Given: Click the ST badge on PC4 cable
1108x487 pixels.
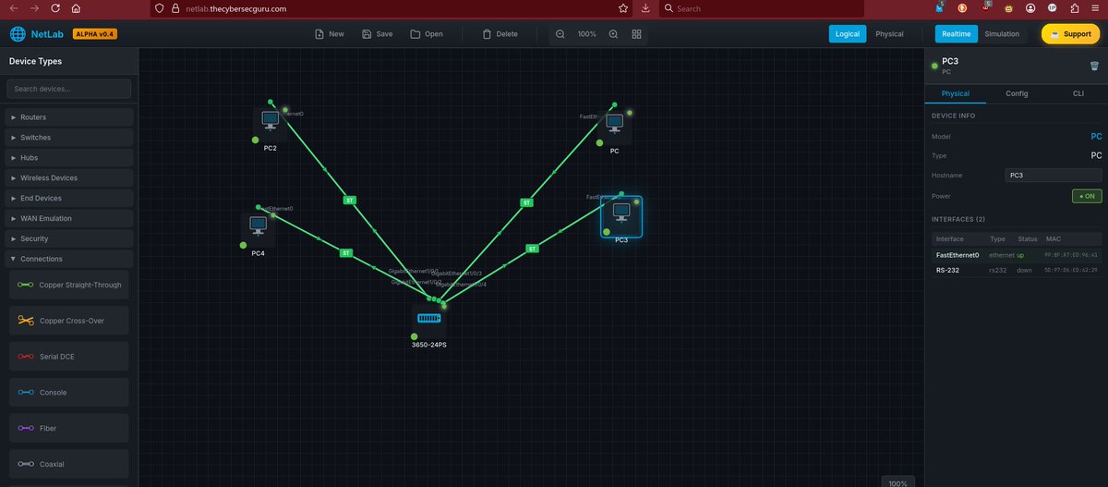Looking at the screenshot, I should pos(346,252).
